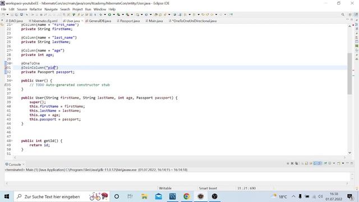The width and height of the screenshot is (359, 202).
Task: Toggle show console when standard output changes
Action: click(x=315, y=163)
